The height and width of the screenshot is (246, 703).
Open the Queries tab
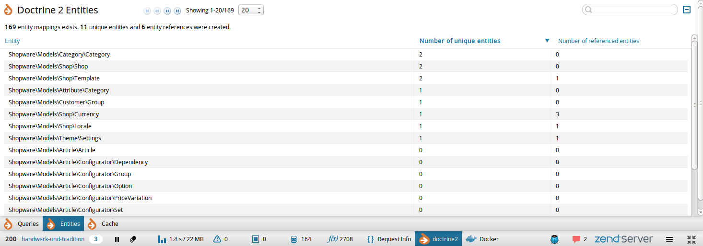22,224
